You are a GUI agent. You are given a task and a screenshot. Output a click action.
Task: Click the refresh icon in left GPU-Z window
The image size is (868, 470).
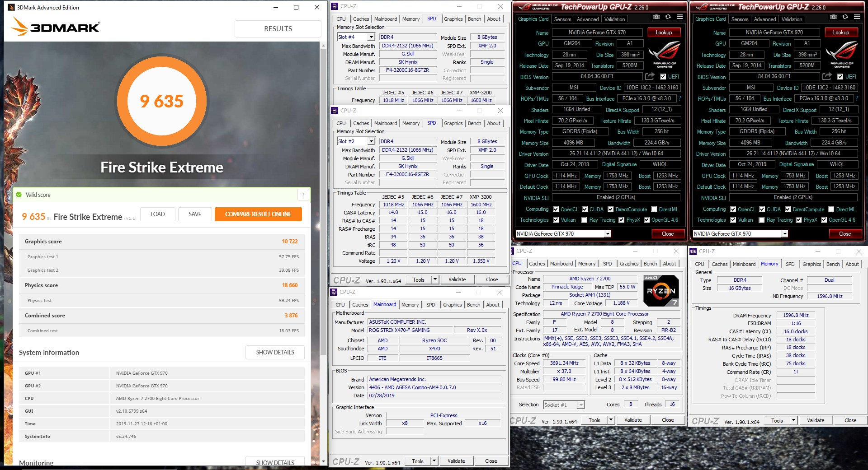point(668,17)
